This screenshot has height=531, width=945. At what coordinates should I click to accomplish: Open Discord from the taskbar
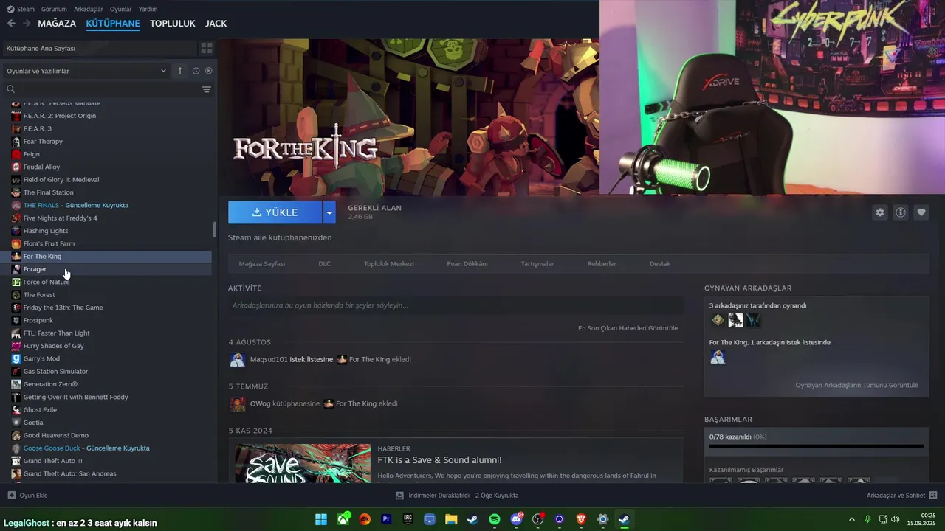(x=516, y=519)
